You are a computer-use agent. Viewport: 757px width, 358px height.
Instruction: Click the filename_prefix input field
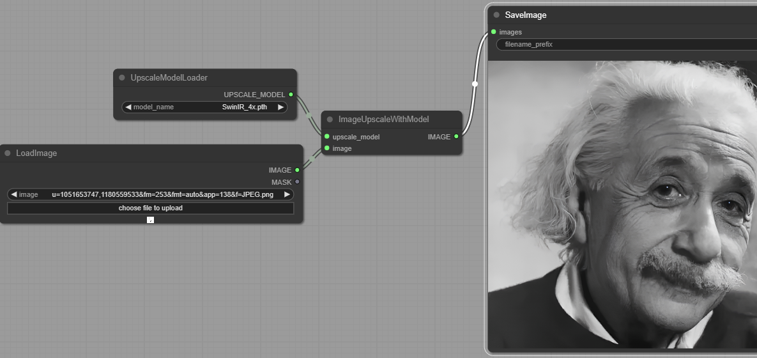pos(626,45)
